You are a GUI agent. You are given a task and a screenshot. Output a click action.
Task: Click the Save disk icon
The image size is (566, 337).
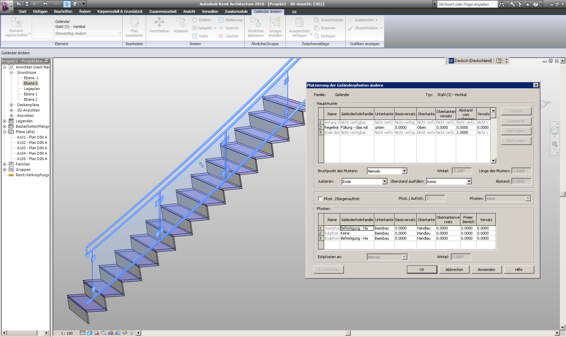(27, 4)
